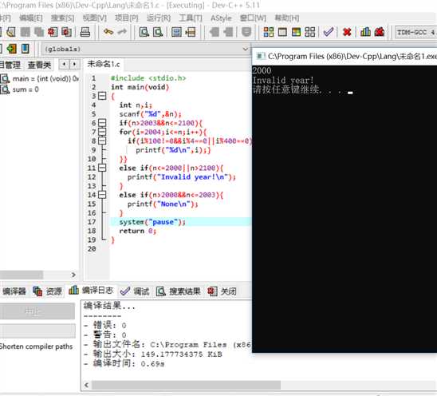Image resolution: width=437 pixels, height=396 pixels.
Task: Click the undo arrow icon
Action: pyautogui.click(x=108, y=32)
